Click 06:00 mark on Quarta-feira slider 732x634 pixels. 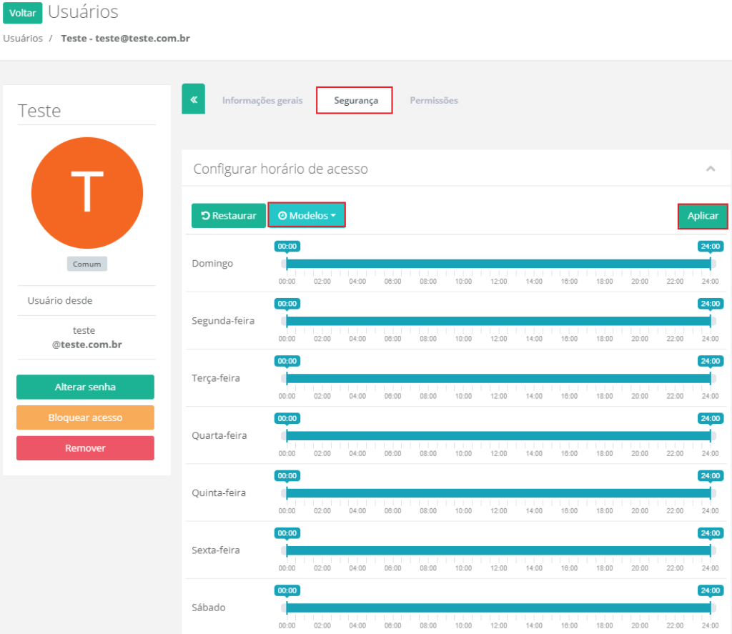tap(392, 454)
